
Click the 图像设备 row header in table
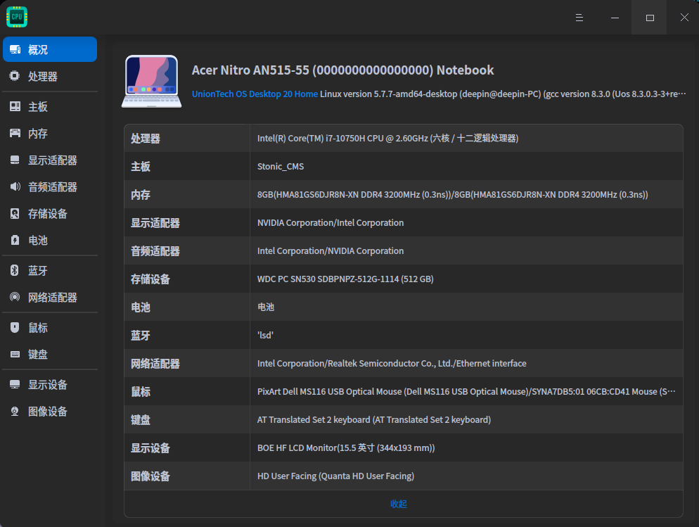[x=150, y=476]
